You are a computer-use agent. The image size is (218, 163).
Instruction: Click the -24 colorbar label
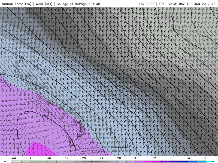click(100, 158)
